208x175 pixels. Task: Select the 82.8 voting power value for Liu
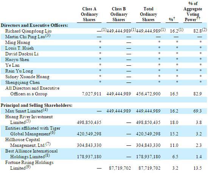[197, 31]
